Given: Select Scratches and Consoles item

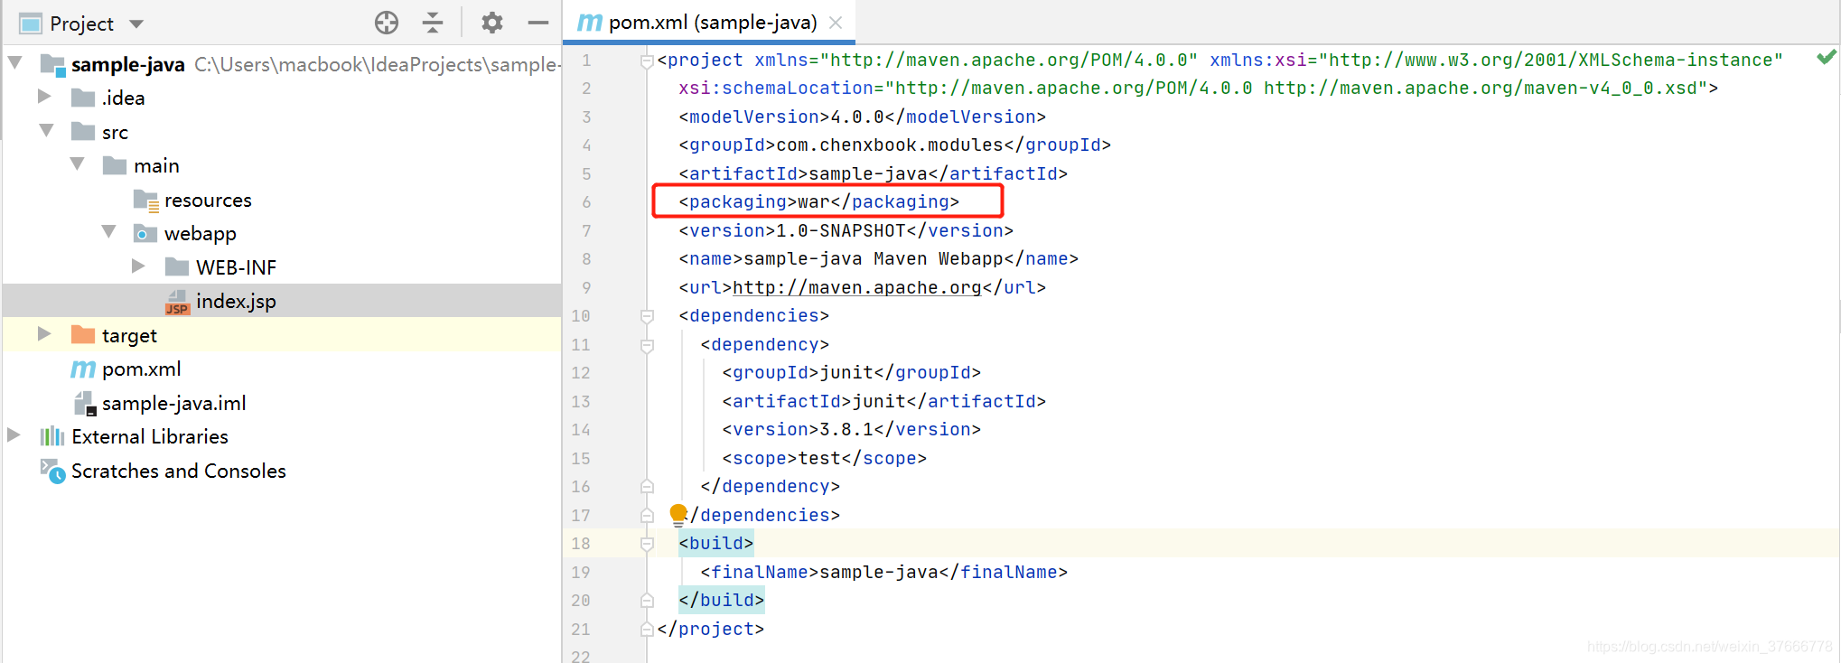Looking at the screenshot, I should pyautogui.click(x=179, y=471).
